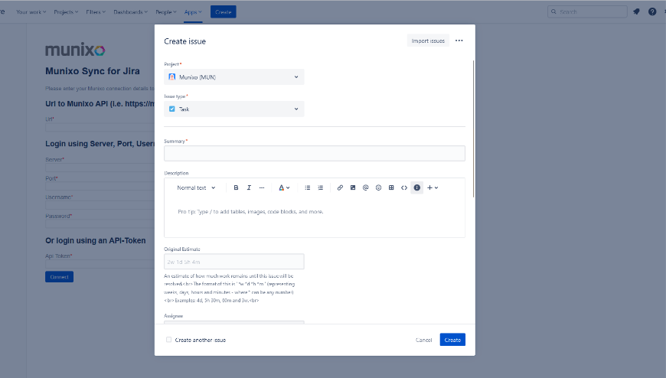Click the Munixo logo
Image resolution: width=666 pixels, height=378 pixels.
pyautogui.click(x=75, y=50)
